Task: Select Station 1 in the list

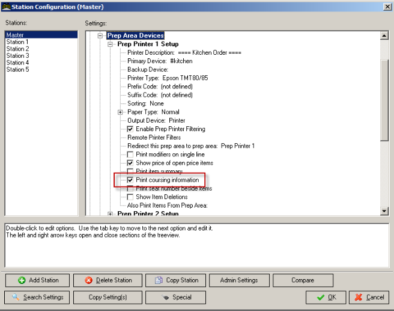Action: coord(17,42)
